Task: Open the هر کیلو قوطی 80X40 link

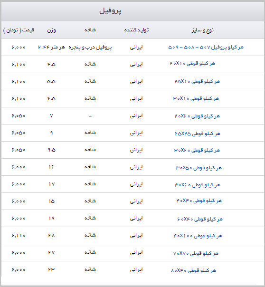Action: pyautogui.click(x=193, y=270)
